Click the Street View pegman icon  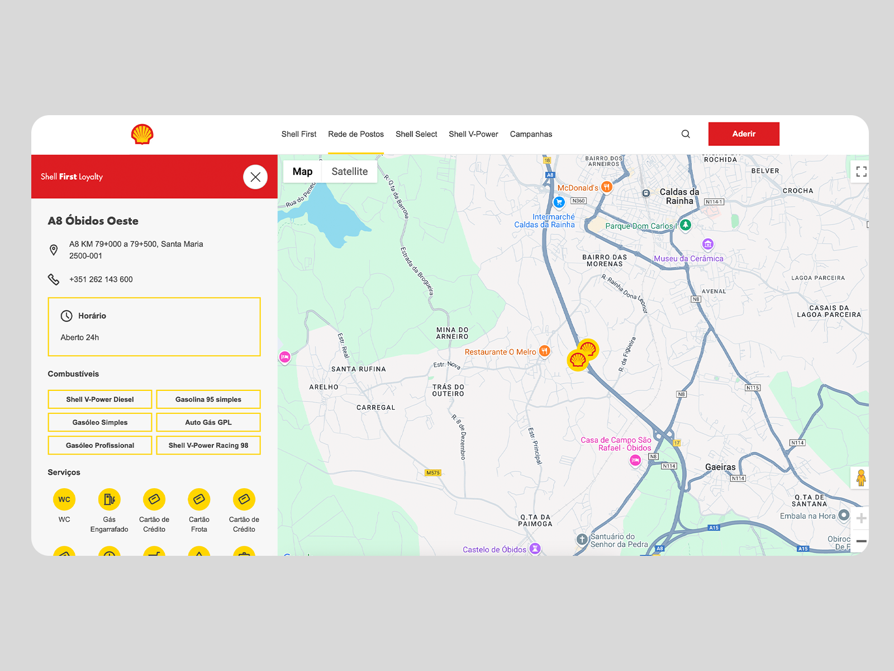[x=861, y=478]
